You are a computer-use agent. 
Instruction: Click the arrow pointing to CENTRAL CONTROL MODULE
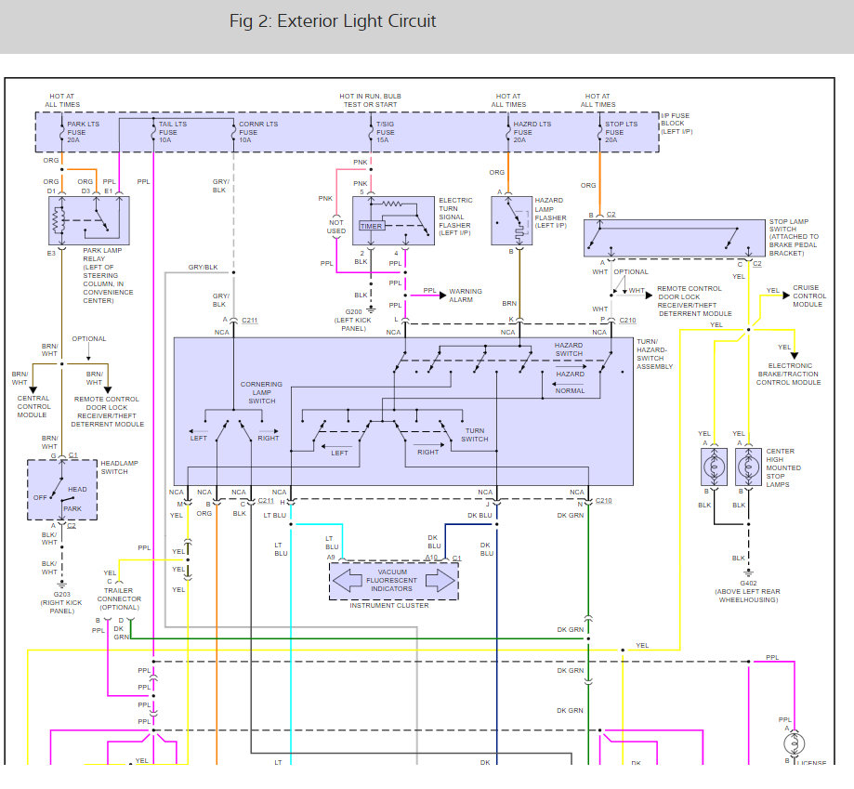click(33, 390)
